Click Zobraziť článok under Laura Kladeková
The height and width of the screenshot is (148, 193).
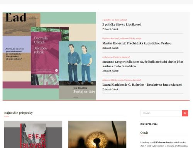[110, 89]
